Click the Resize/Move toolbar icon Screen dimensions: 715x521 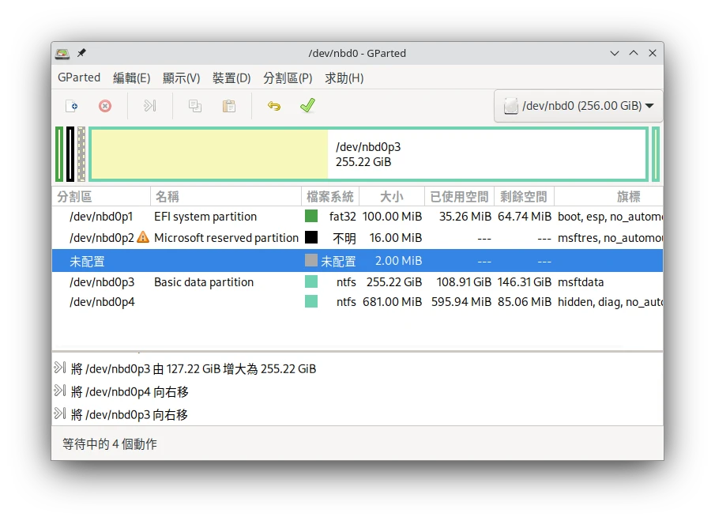(149, 106)
